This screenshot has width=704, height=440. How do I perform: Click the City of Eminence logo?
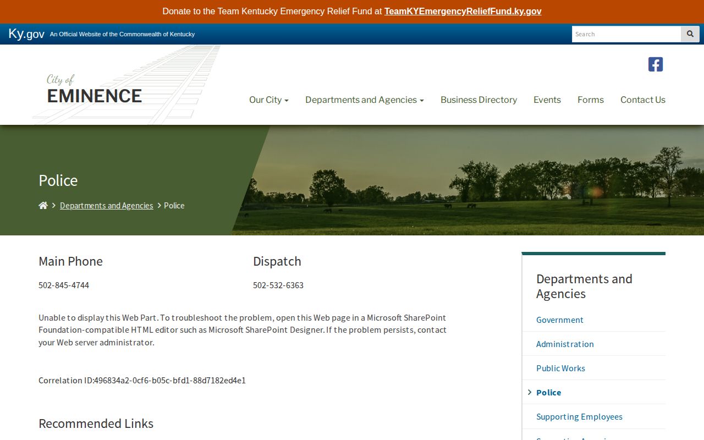pyautogui.click(x=94, y=90)
